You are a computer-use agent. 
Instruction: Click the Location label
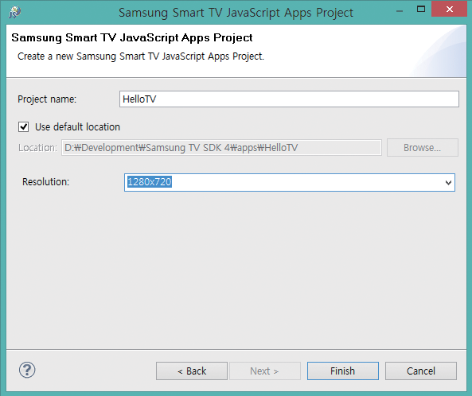37,148
